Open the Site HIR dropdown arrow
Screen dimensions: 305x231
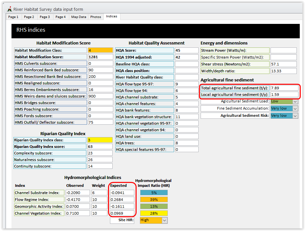164,220
